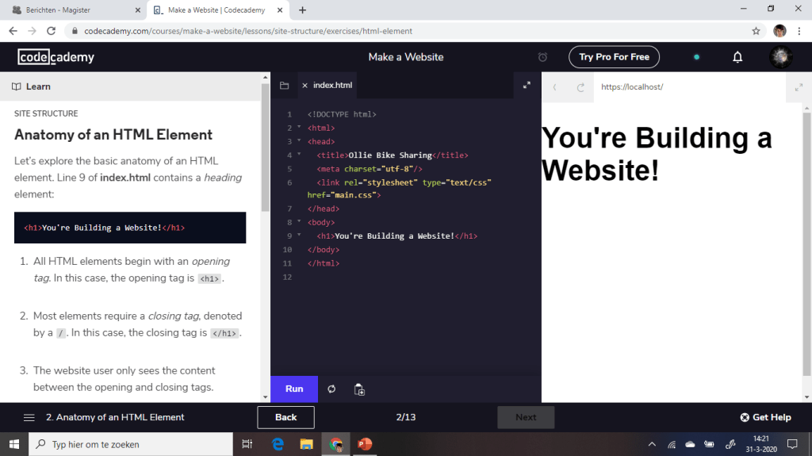Open the file explorer folder icon

click(284, 86)
